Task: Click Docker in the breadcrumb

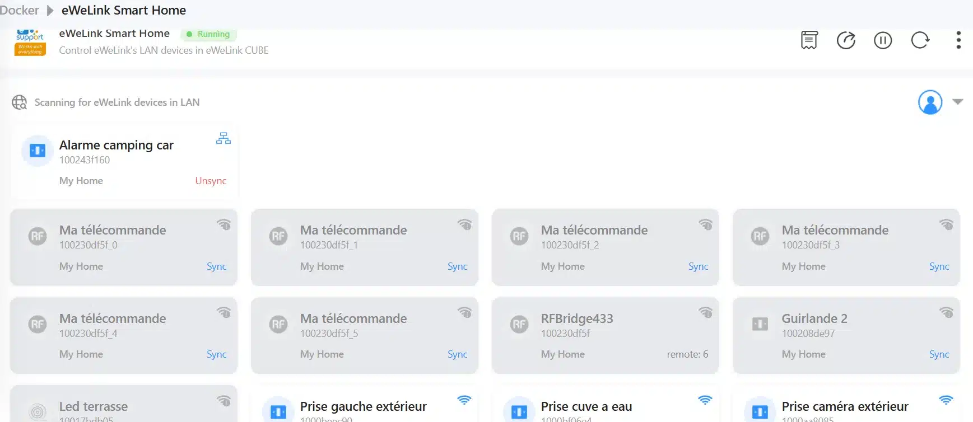Action: (x=20, y=10)
